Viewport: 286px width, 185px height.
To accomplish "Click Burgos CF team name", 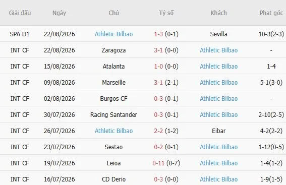I will pos(113,98).
